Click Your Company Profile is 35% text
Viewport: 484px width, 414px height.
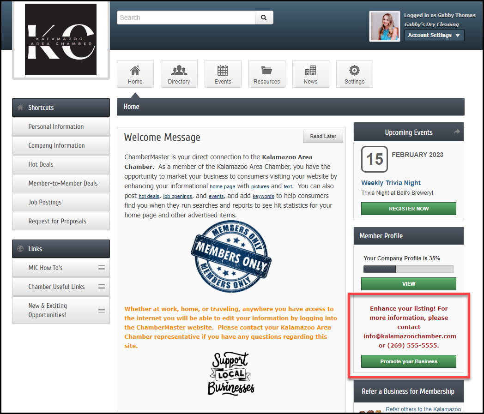tap(402, 258)
